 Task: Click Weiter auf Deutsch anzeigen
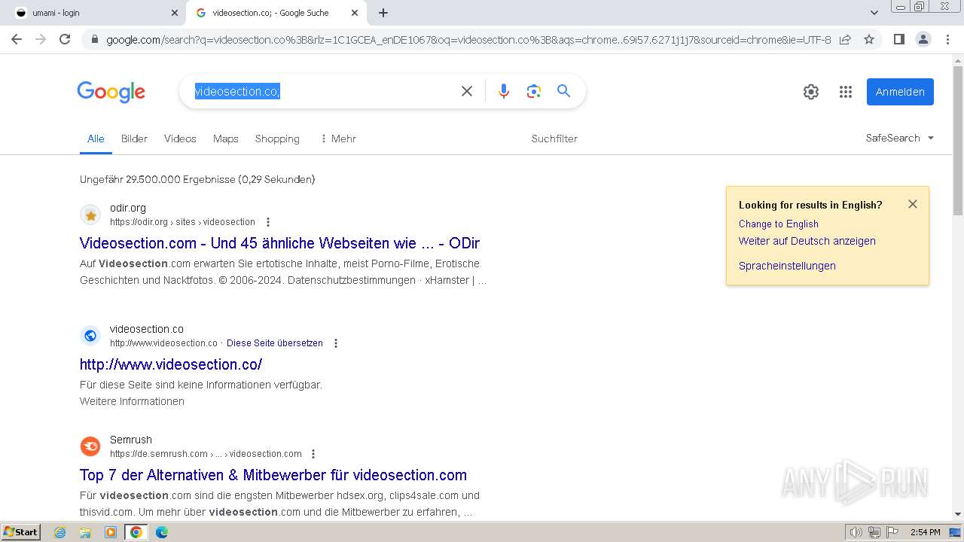pyautogui.click(x=807, y=241)
